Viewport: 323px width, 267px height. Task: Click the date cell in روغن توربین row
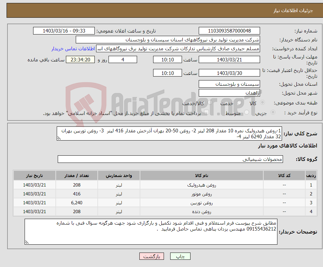click(x=34, y=203)
